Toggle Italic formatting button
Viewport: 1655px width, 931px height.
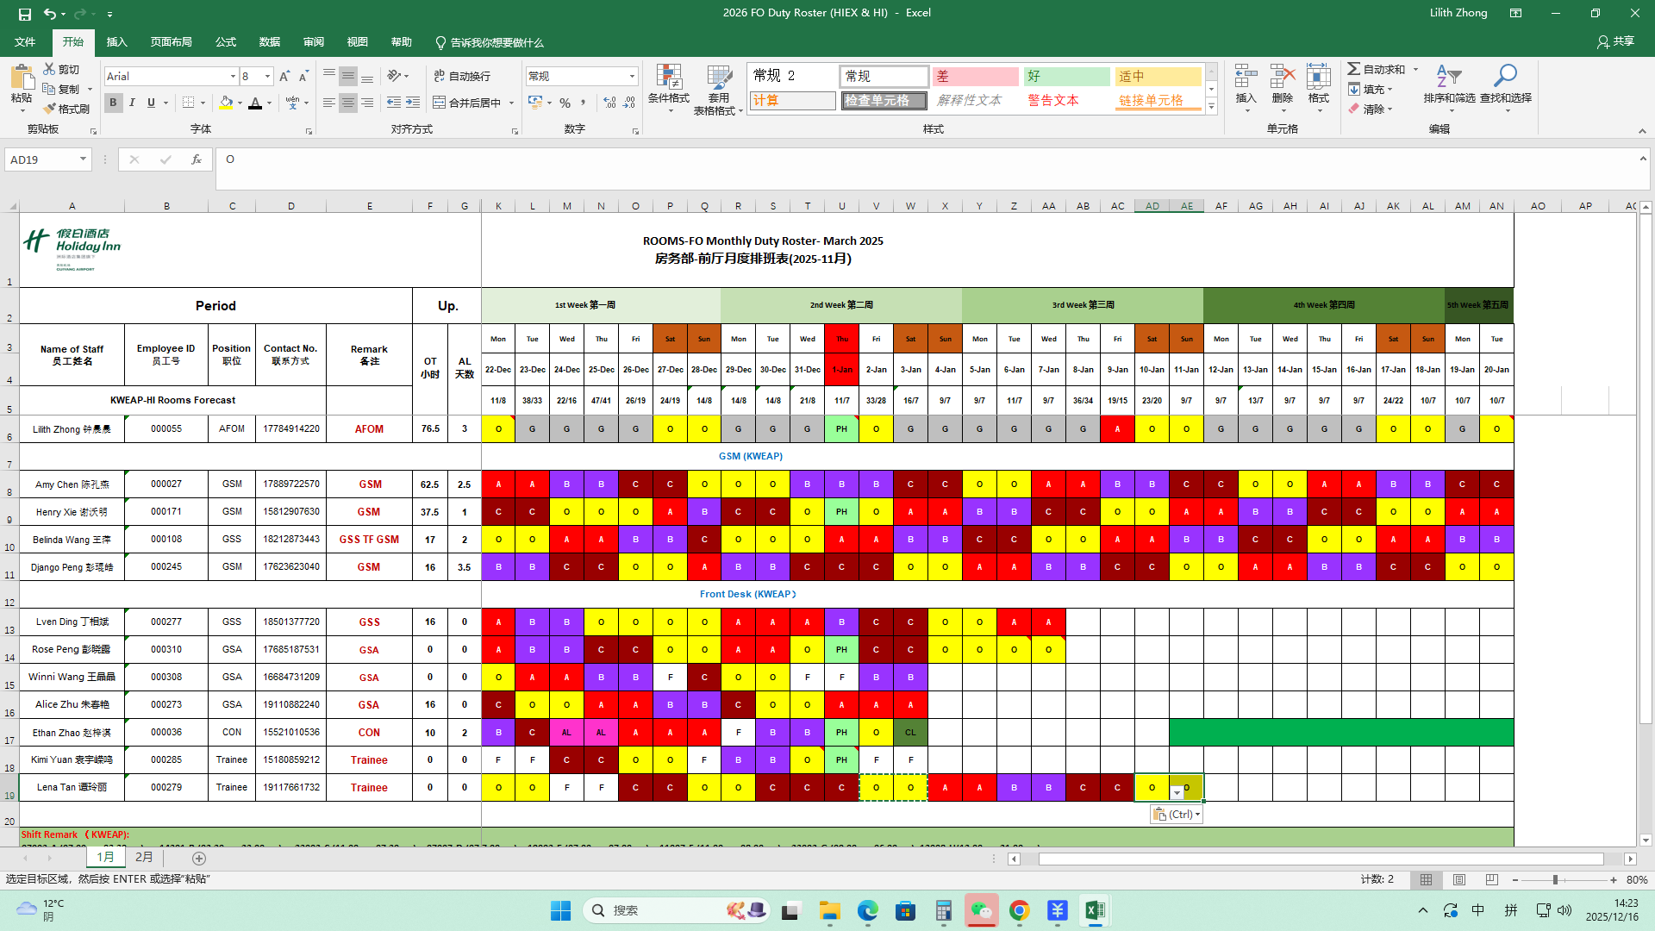click(x=132, y=103)
